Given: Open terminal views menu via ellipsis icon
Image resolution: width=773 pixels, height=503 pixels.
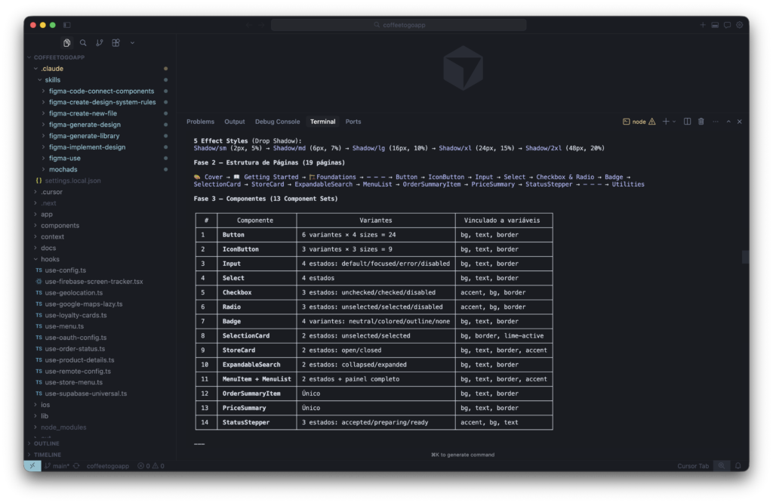Looking at the screenshot, I should pyautogui.click(x=716, y=121).
